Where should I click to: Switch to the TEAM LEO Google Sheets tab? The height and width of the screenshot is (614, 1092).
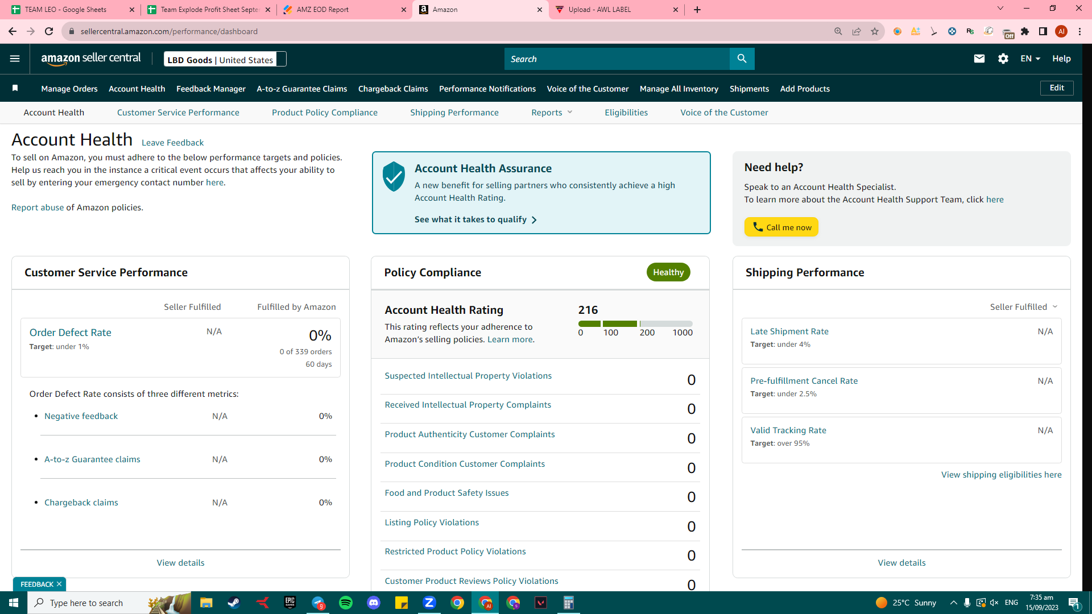click(x=73, y=10)
